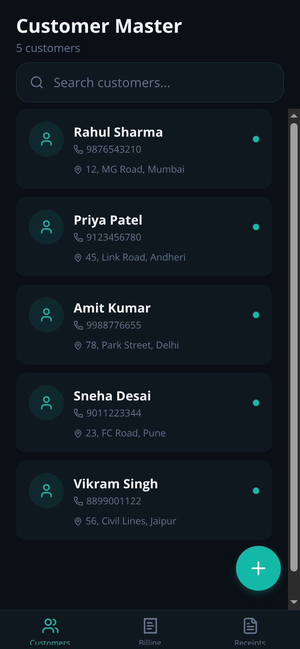
Task: Open Sneha Desai's customer name
Action: click(x=112, y=396)
